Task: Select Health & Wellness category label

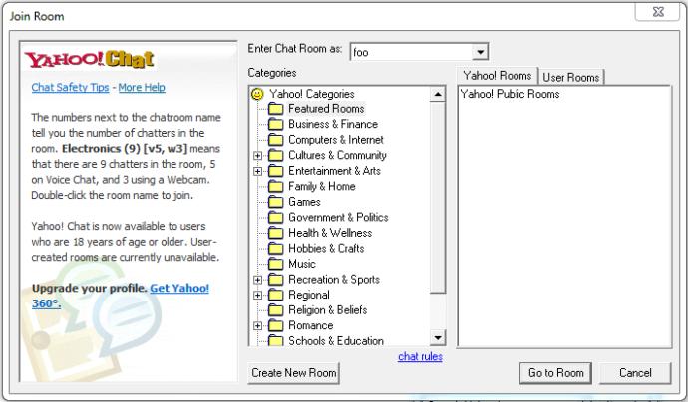Action: tap(330, 233)
